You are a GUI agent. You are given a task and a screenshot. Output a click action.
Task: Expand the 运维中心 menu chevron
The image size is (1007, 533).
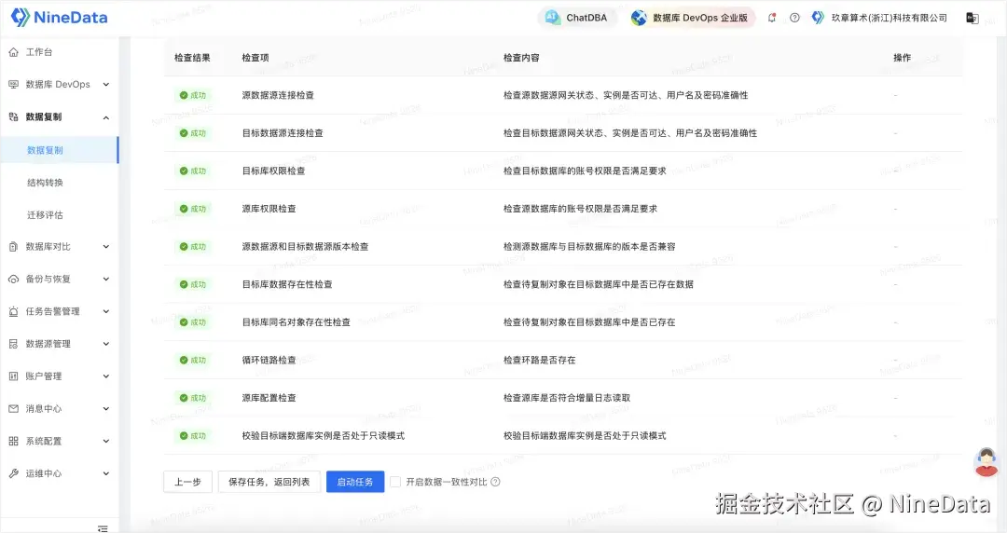[x=106, y=474]
